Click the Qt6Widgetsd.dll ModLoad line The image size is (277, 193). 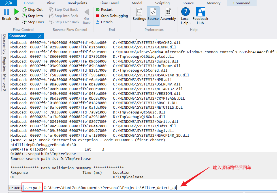pyautogui.click(x=92, y=57)
